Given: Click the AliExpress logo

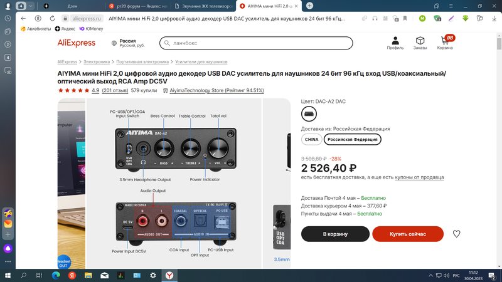Looking at the screenshot, I should (x=76, y=43).
